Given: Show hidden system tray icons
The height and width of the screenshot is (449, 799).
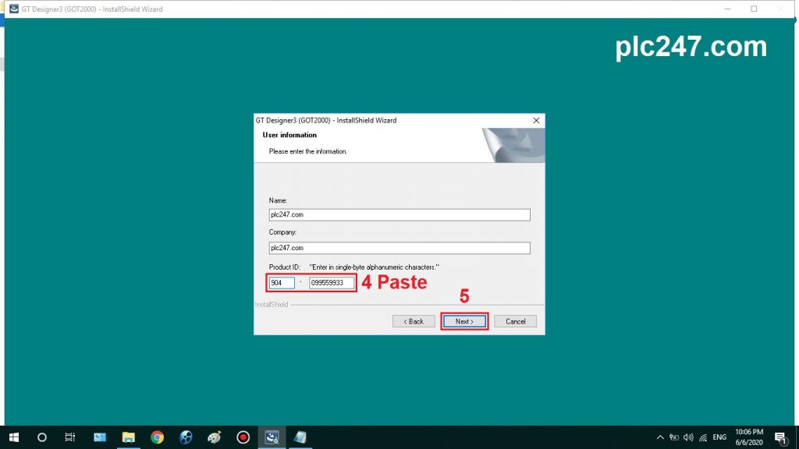Looking at the screenshot, I should 660,437.
